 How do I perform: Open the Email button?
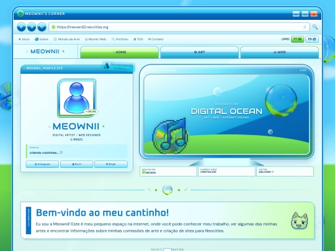point(111,164)
